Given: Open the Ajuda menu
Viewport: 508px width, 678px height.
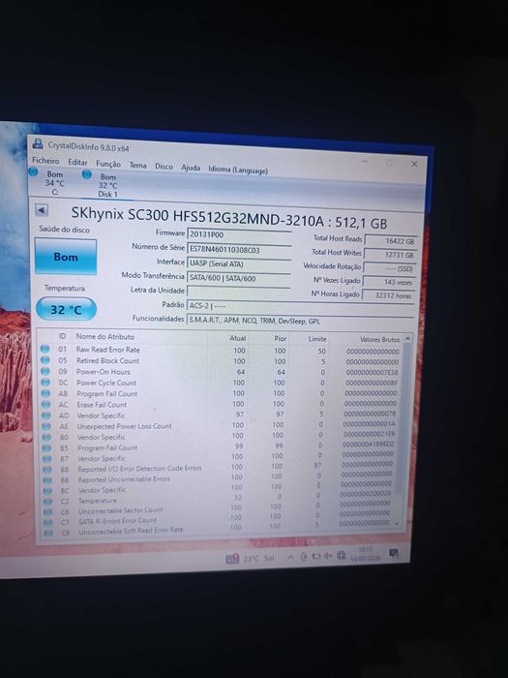Looking at the screenshot, I should [x=191, y=168].
